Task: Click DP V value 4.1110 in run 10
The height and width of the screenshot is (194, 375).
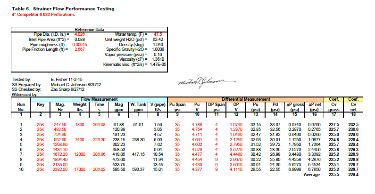Action: click(x=236, y=170)
